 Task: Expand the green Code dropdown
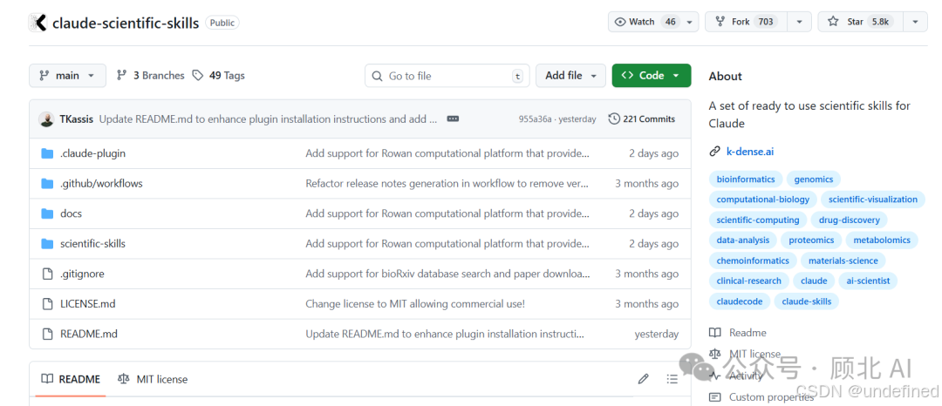652,76
